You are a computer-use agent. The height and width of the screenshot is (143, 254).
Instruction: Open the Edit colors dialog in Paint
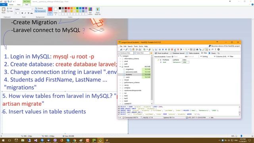(90, 11)
